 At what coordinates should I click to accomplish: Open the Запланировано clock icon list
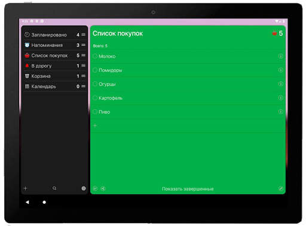click(x=27, y=35)
